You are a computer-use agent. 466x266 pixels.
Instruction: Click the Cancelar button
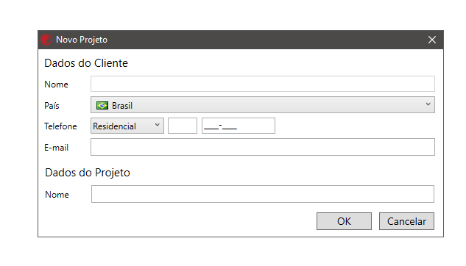click(x=406, y=221)
